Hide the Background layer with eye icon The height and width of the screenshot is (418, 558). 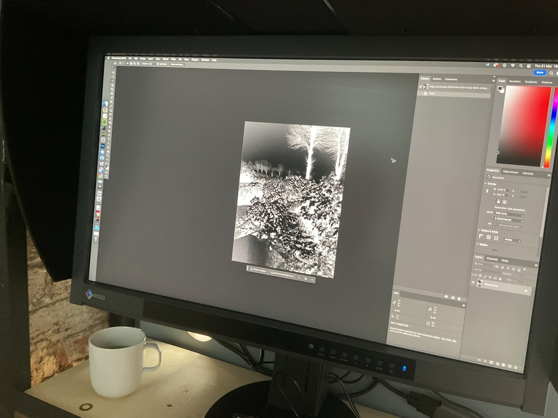[x=473, y=283]
